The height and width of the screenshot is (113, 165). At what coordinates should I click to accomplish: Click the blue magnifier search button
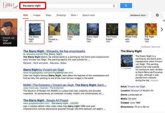(126, 5)
